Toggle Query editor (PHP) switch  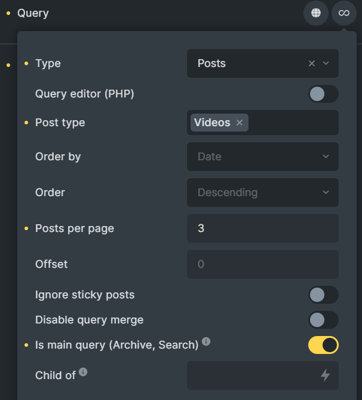click(323, 94)
